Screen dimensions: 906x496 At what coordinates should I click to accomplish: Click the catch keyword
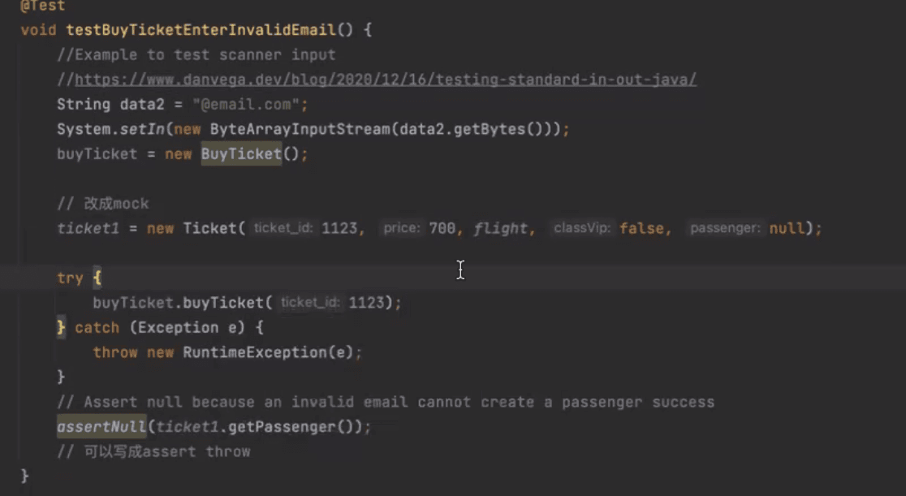(x=97, y=328)
